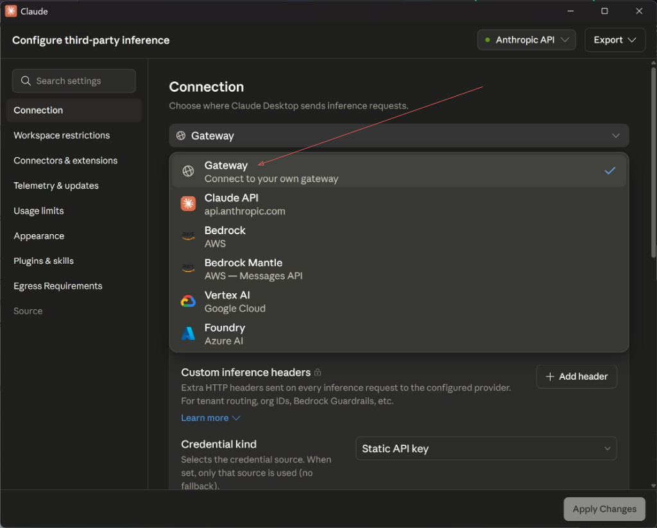The image size is (657, 528).
Task: Click the blue checkmark on Gateway option
Action: [x=610, y=171]
